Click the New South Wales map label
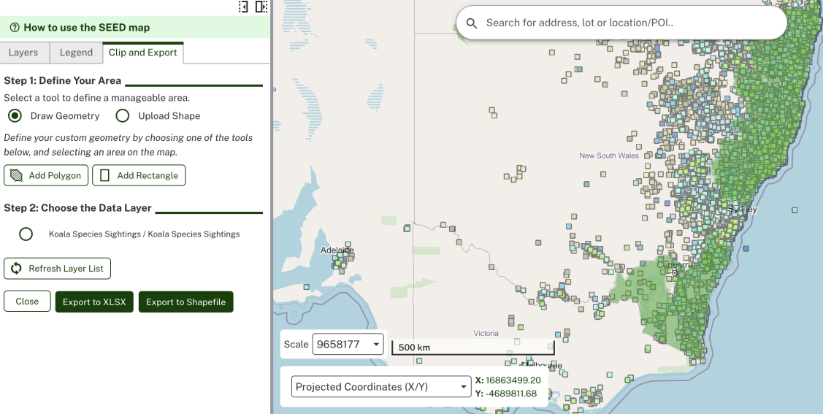Screen dimensions: 823x414 [609, 156]
